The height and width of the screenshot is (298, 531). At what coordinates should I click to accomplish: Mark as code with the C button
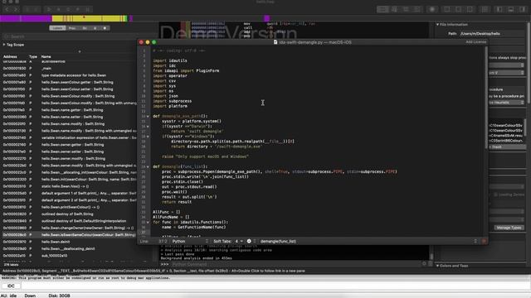point(68,9)
